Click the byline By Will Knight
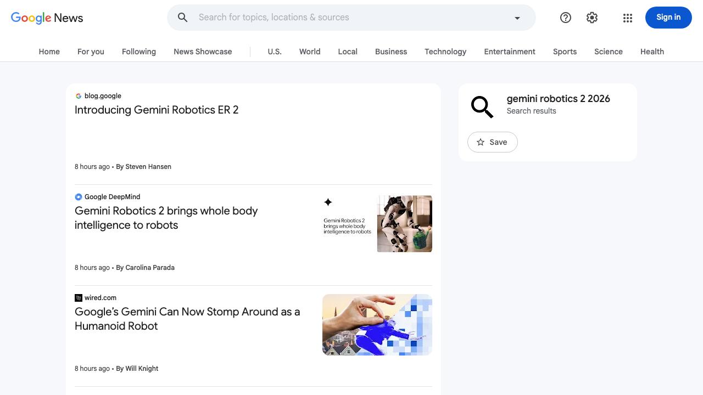The image size is (703, 395). pos(137,369)
